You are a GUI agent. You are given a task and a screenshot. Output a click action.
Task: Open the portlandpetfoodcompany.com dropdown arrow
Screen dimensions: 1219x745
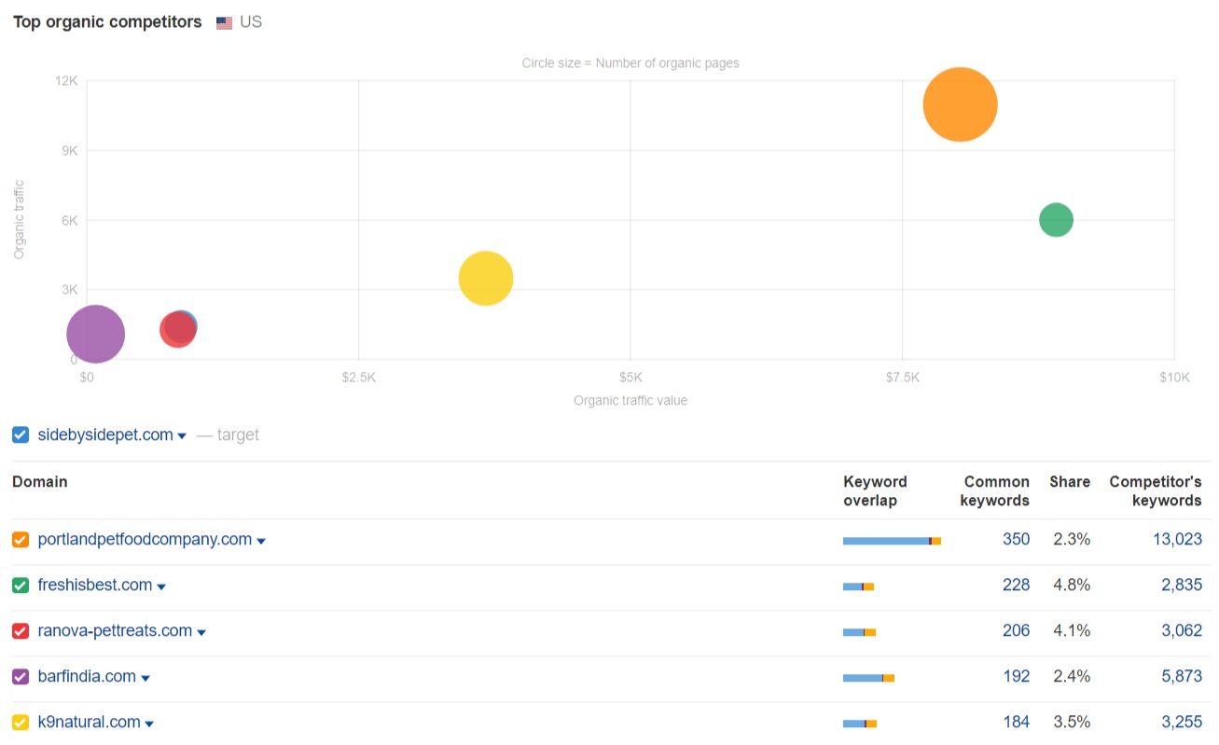(x=261, y=541)
